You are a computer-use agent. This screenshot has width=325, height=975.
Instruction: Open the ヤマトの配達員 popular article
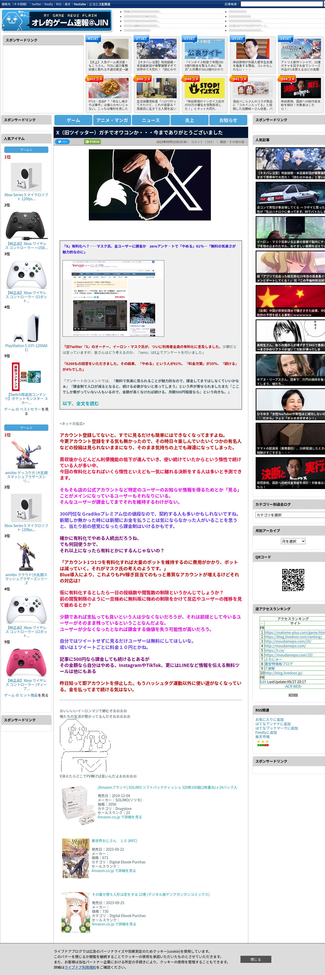tap(290, 438)
